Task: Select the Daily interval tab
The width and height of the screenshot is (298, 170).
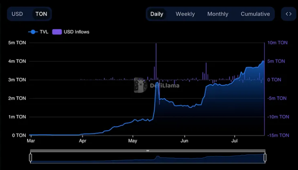Action: (156, 14)
